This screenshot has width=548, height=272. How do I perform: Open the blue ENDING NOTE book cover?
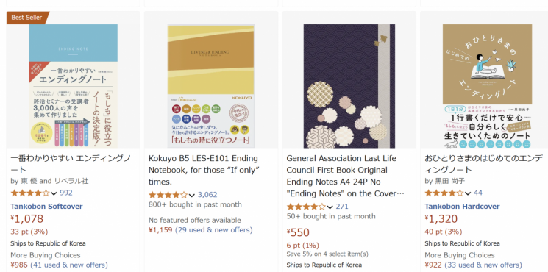[73, 86]
